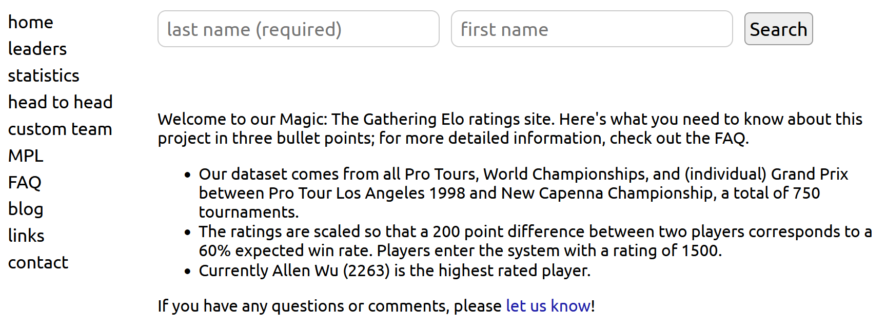Click the dataset bullet point text
The image size is (886, 328).
523,193
